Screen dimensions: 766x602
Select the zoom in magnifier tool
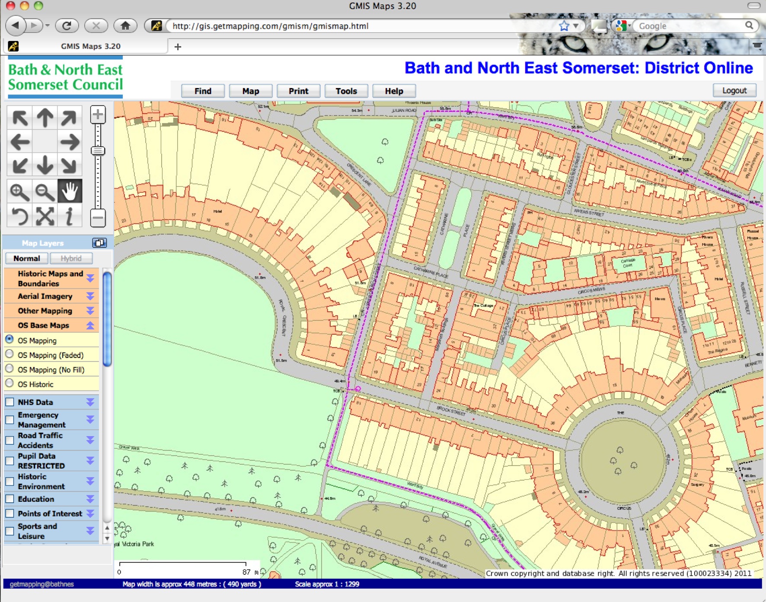tap(20, 191)
